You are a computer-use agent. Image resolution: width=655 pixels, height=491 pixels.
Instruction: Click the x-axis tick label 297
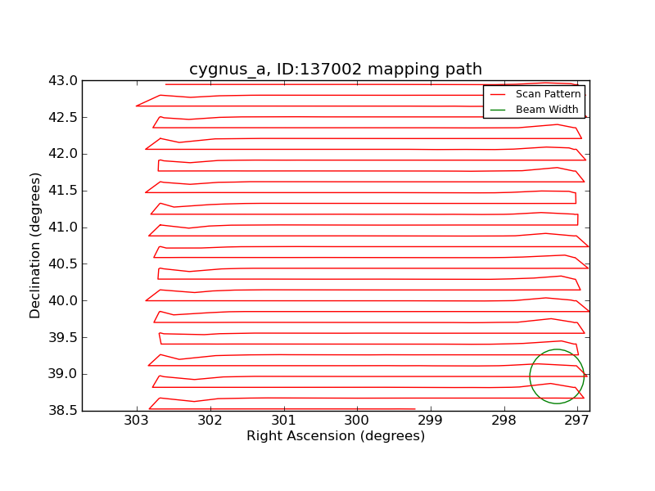[x=577, y=420]
